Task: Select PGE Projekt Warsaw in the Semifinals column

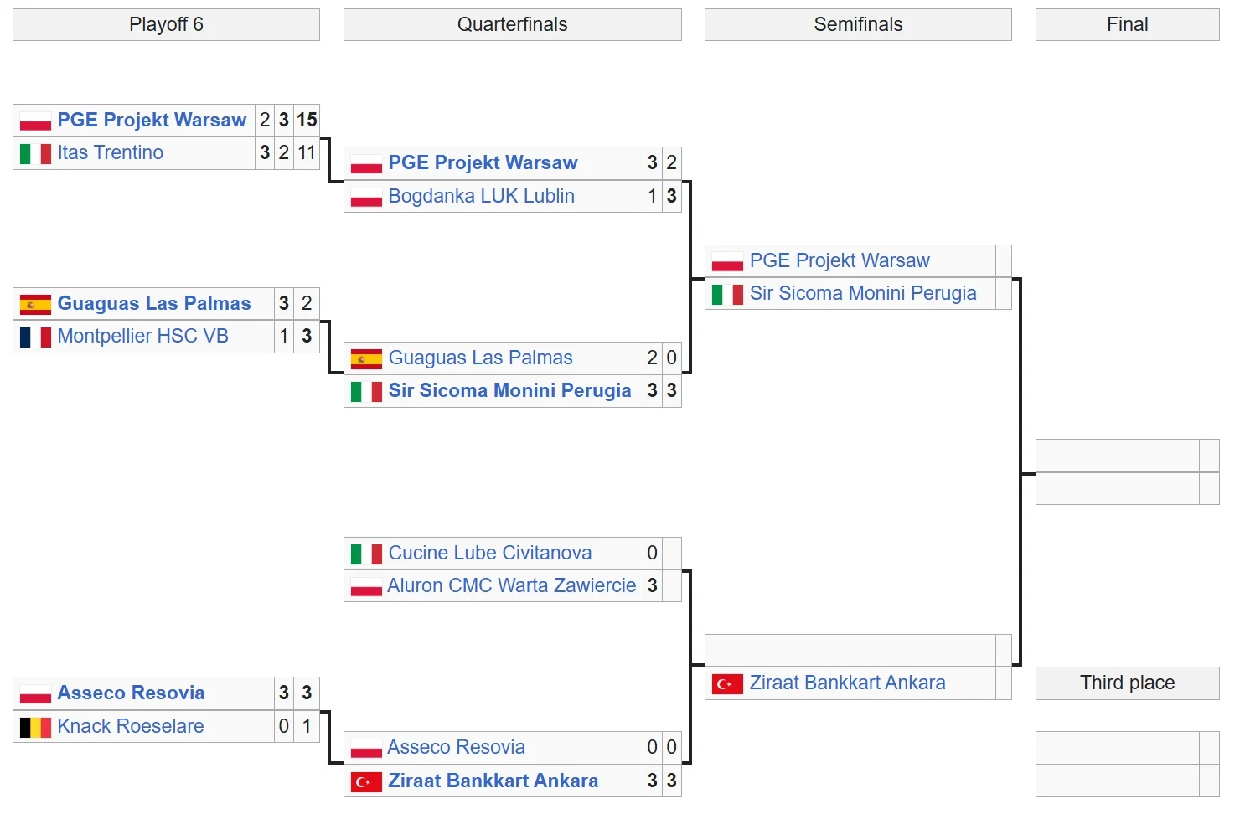Action: 839,260
